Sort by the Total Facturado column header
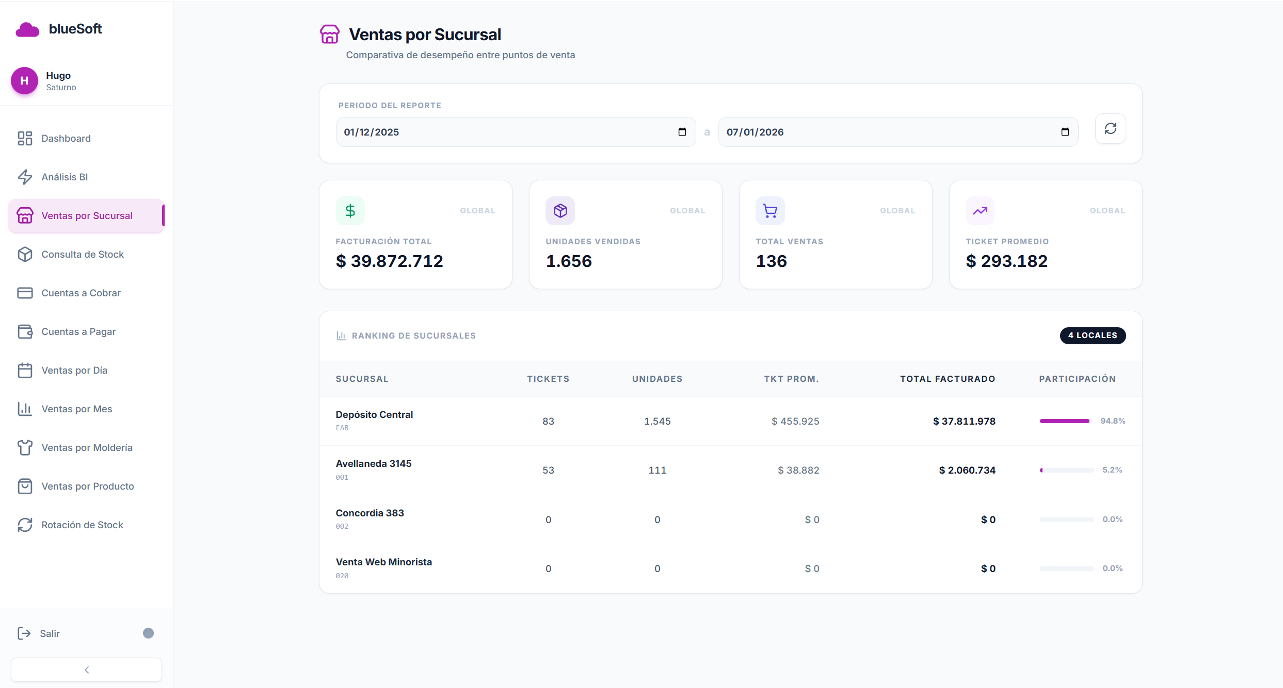Screen dimensions: 1283x688 (947, 379)
